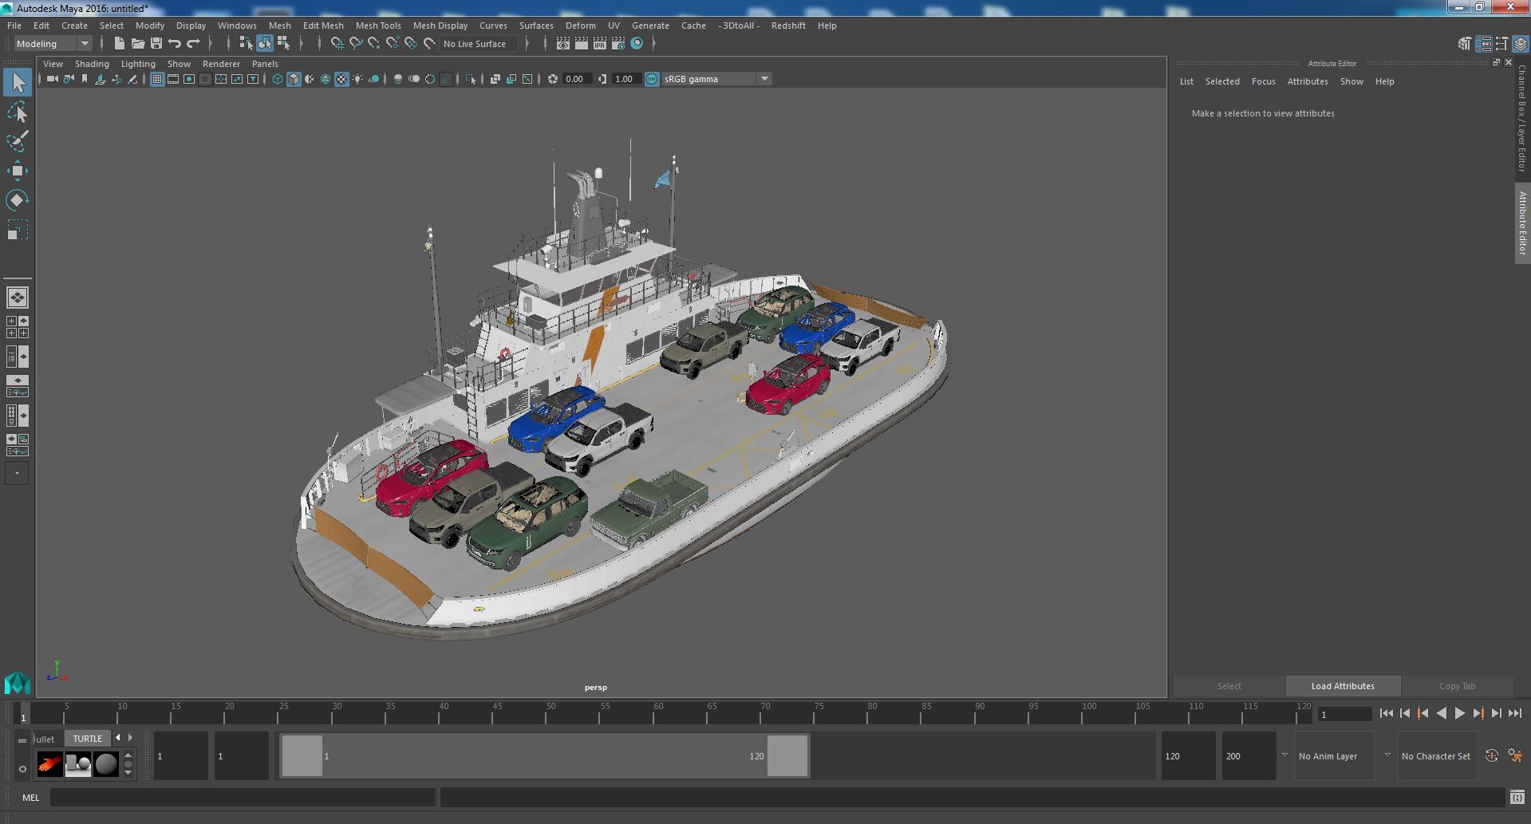Open the Render View window
1531x824 pixels.
(x=563, y=44)
